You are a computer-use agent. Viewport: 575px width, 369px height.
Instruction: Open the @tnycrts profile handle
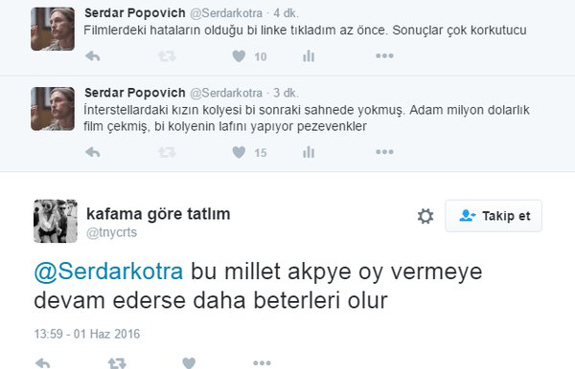click(111, 232)
